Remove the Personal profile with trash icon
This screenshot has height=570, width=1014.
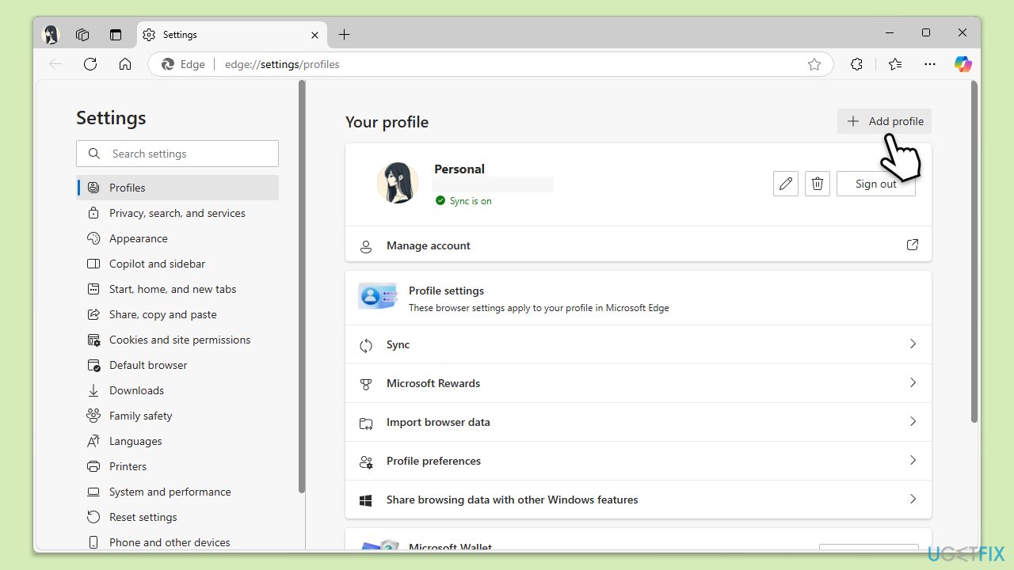(x=818, y=184)
